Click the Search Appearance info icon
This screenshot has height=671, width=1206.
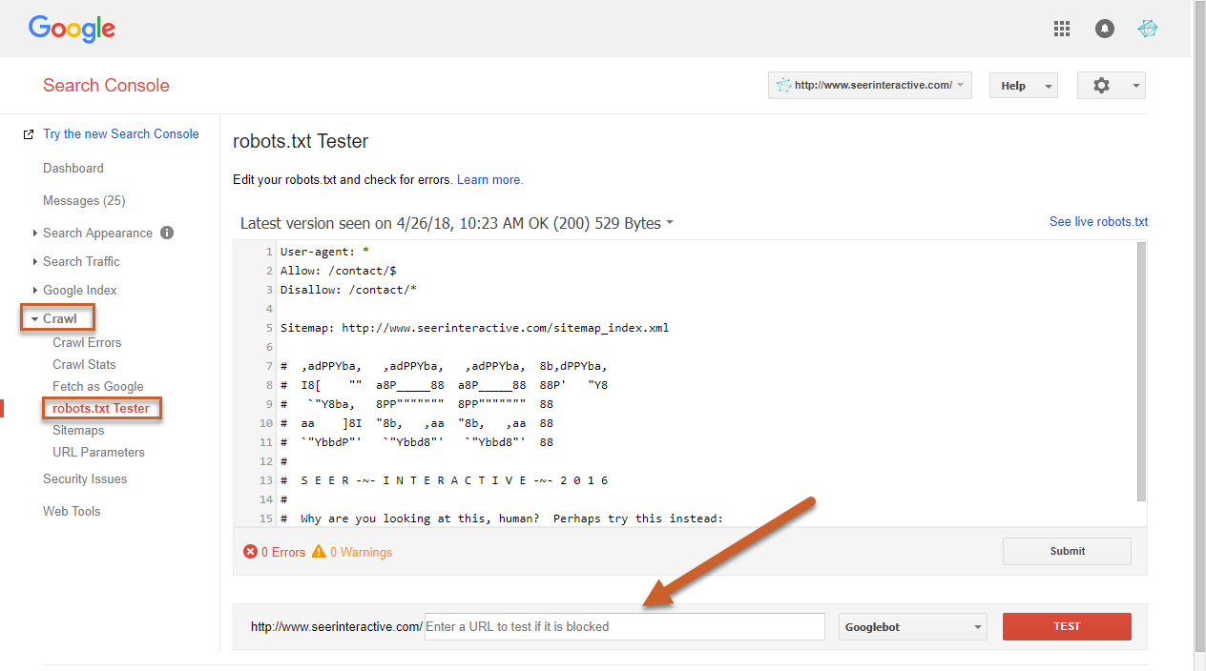click(x=167, y=233)
